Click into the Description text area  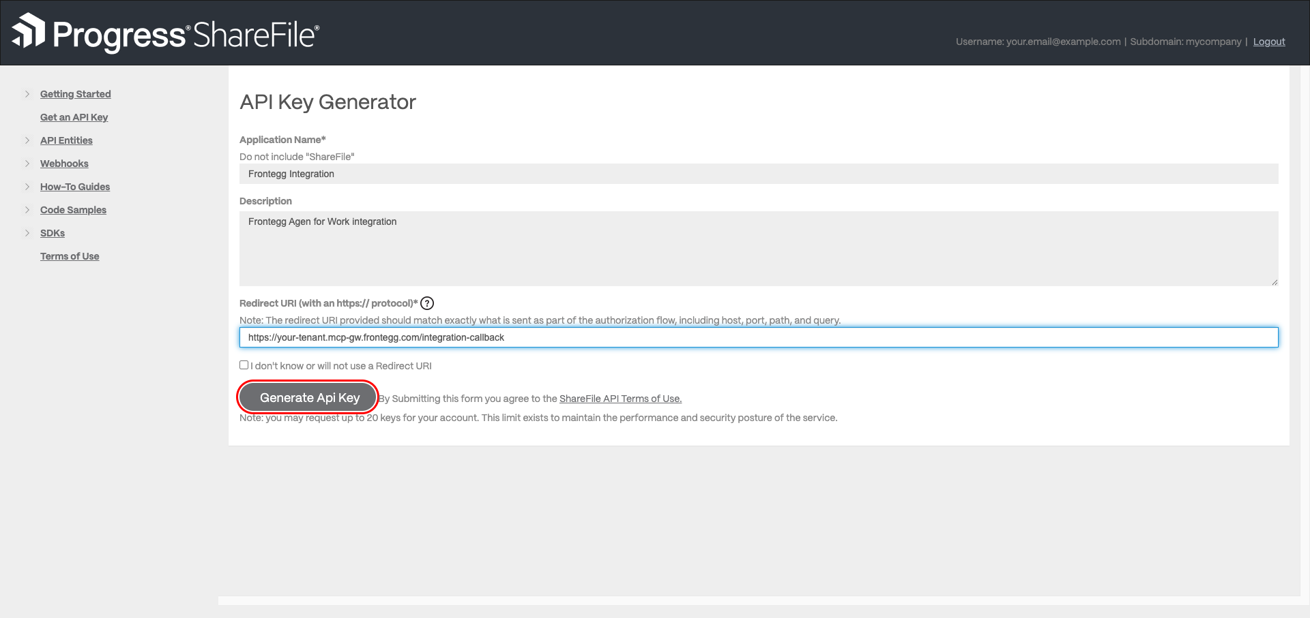759,249
